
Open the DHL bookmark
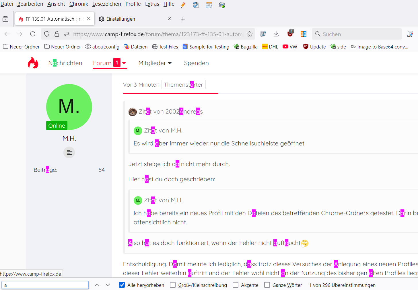click(270, 46)
